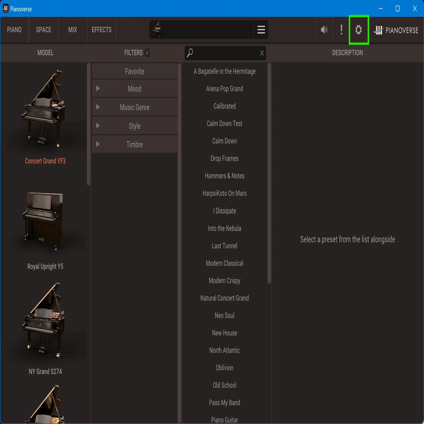Click the Music Genre filter label
424x424 pixels.
(135, 107)
